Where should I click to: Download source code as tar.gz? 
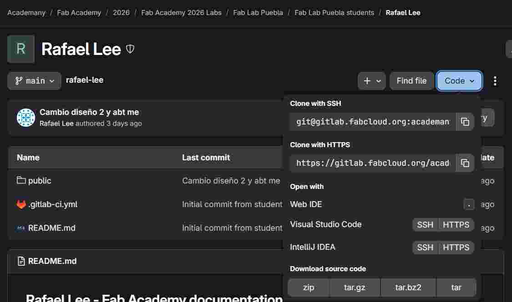[355, 287]
